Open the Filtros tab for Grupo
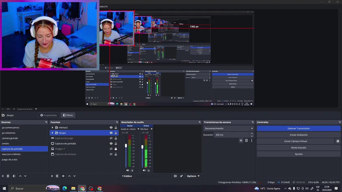The width and height of the screenshot is (342, 192). (68, 115)
